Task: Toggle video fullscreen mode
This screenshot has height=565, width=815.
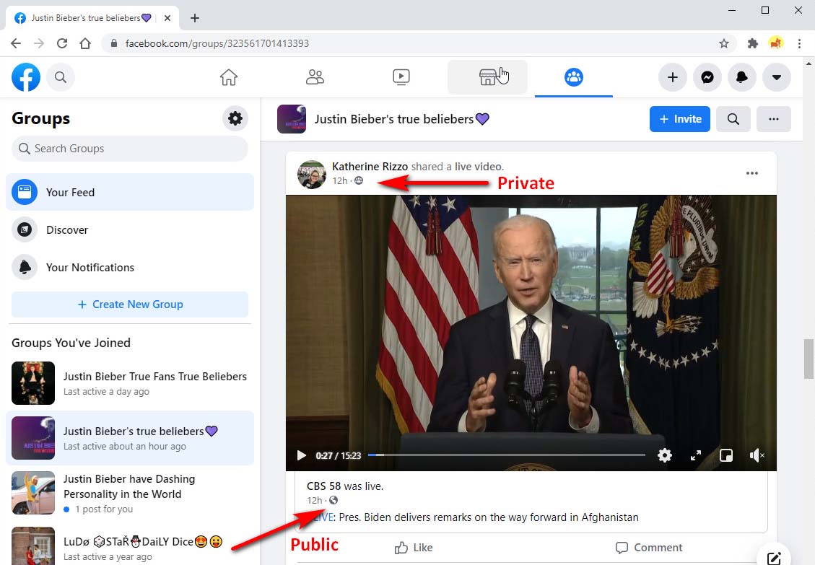Action: tap(696, 455)
